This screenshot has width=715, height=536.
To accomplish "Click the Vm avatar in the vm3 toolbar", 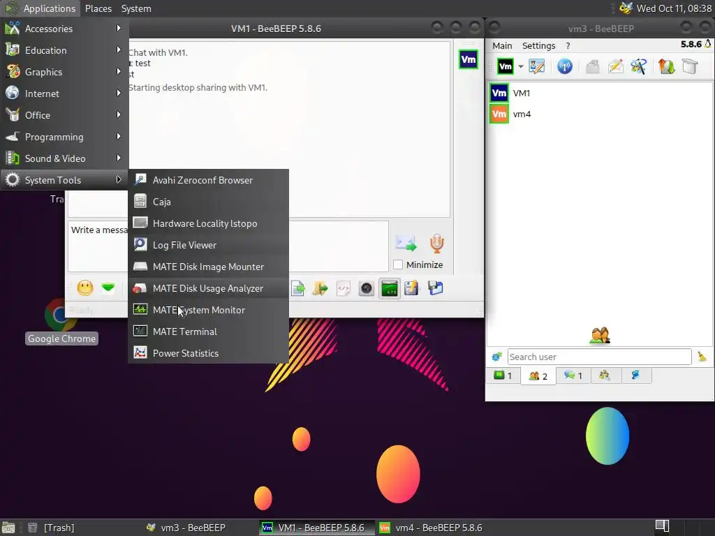I will point(505,66).
